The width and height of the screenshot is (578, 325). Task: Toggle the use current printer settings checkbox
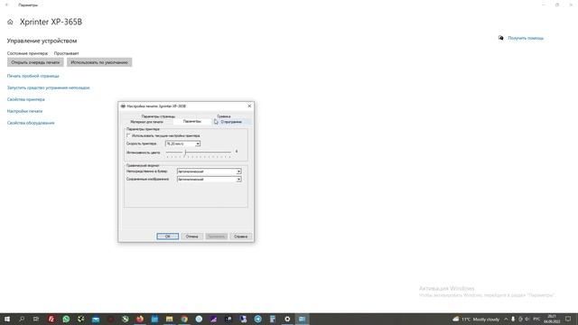(128, 135)
